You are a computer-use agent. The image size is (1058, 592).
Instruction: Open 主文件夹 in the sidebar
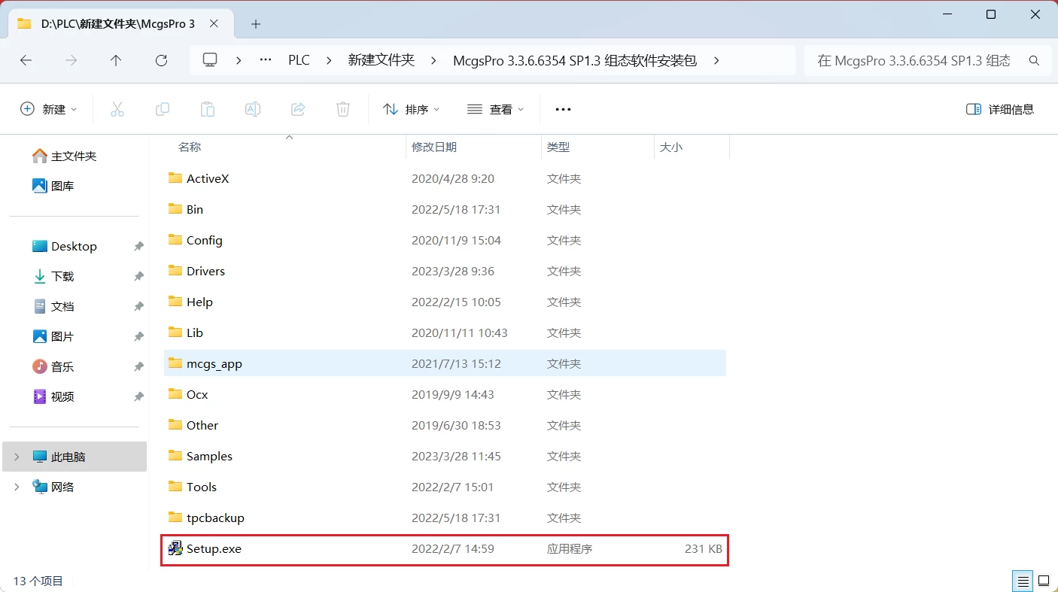tap(74, 156)
